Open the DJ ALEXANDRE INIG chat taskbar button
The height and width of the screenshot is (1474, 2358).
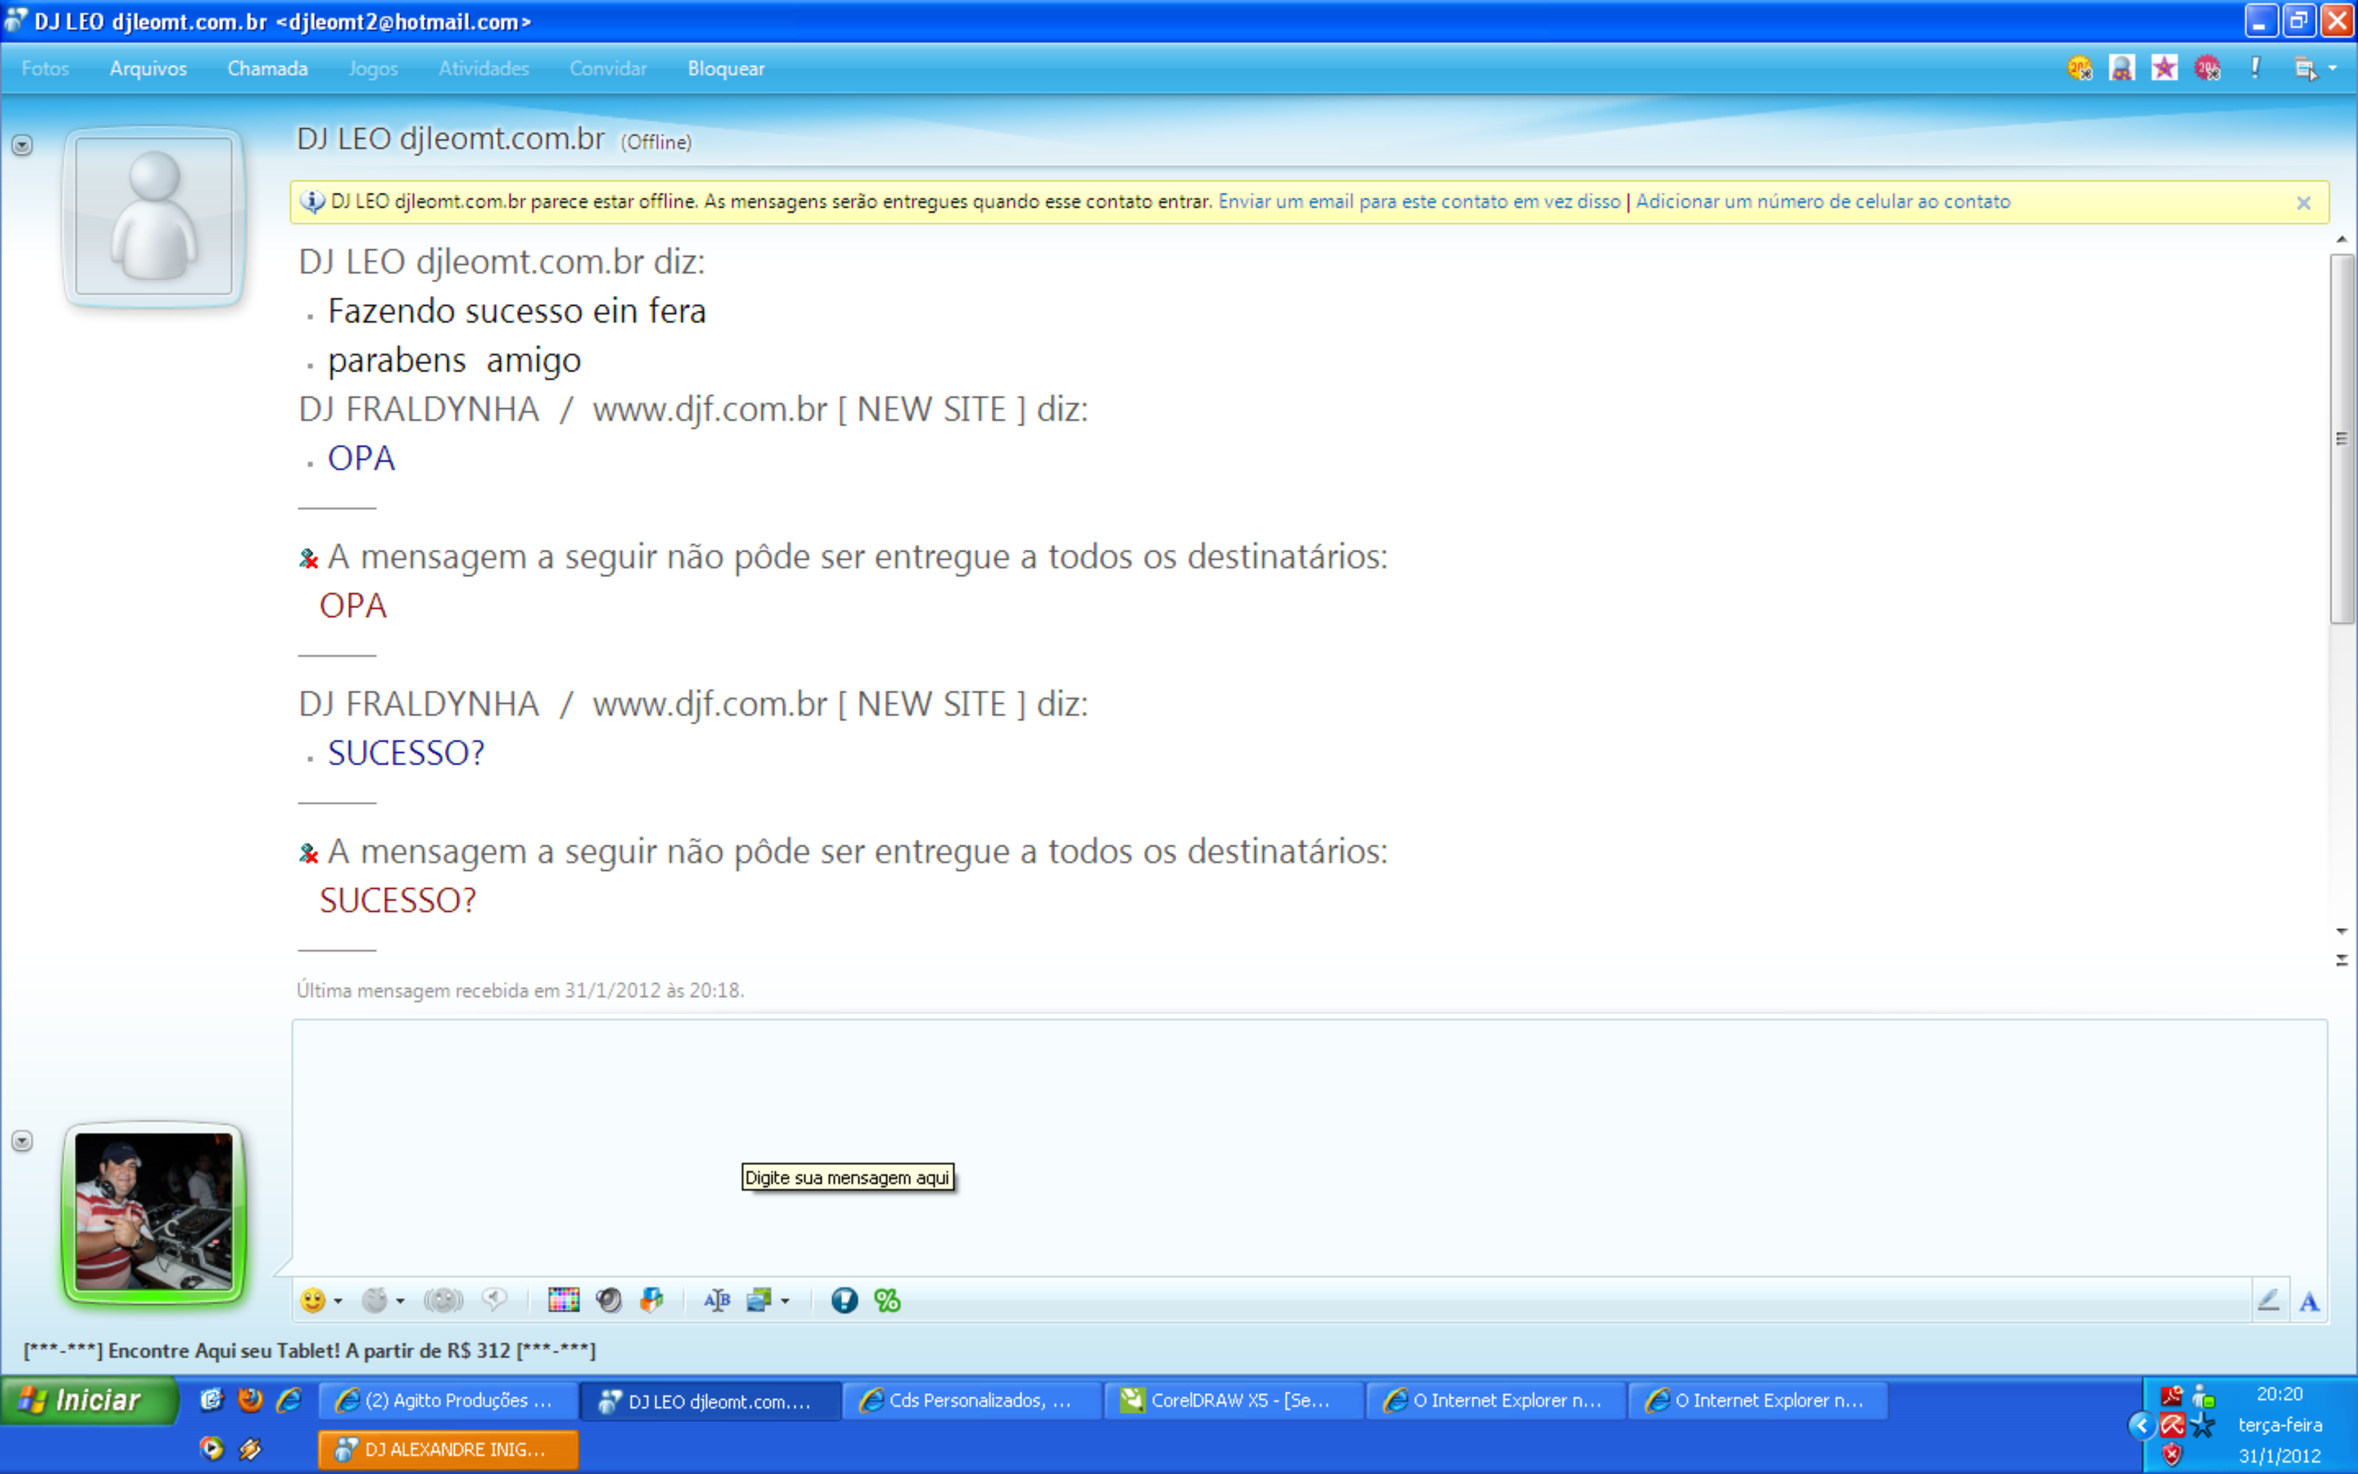click(x=448, y=1449)
